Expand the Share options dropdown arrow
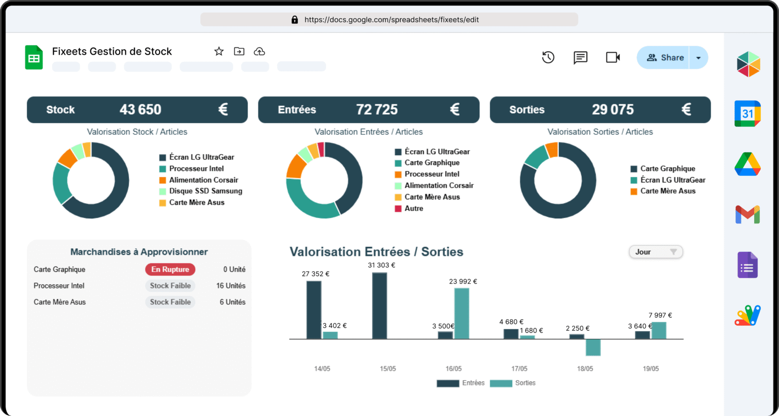The width and height of the screenshot is (779, 416). point(698,58)
